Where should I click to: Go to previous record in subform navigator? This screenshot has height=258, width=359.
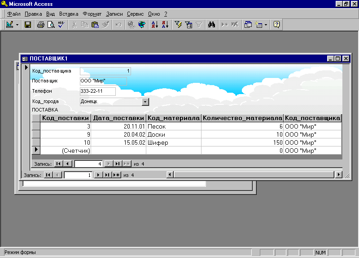point(68,163)
